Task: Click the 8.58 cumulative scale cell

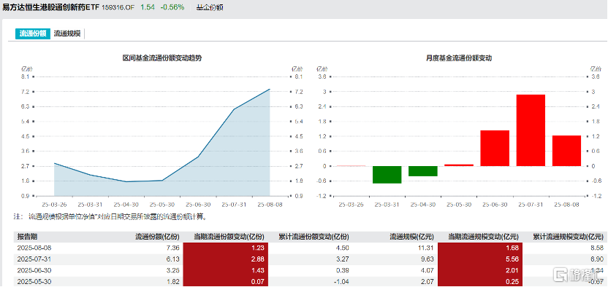Action: 598,247
